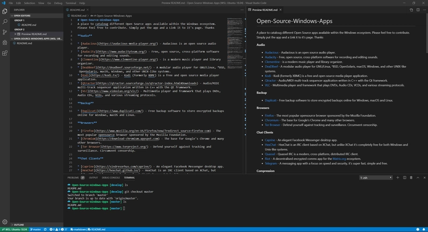Open the Extensions view
The image size is (428, 232).
pyautogui.click(x=5, y=53)
